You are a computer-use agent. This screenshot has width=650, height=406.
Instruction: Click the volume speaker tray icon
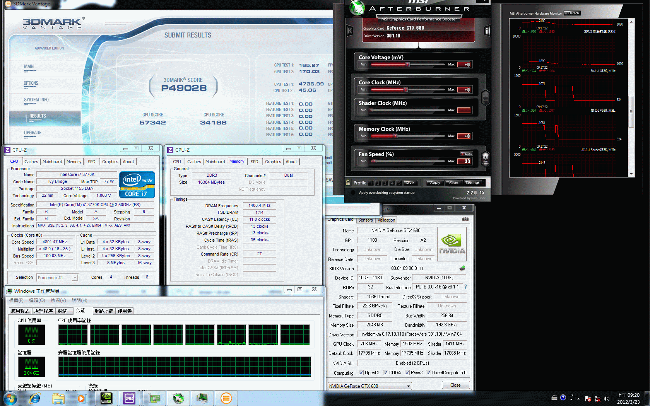[606, 399]
